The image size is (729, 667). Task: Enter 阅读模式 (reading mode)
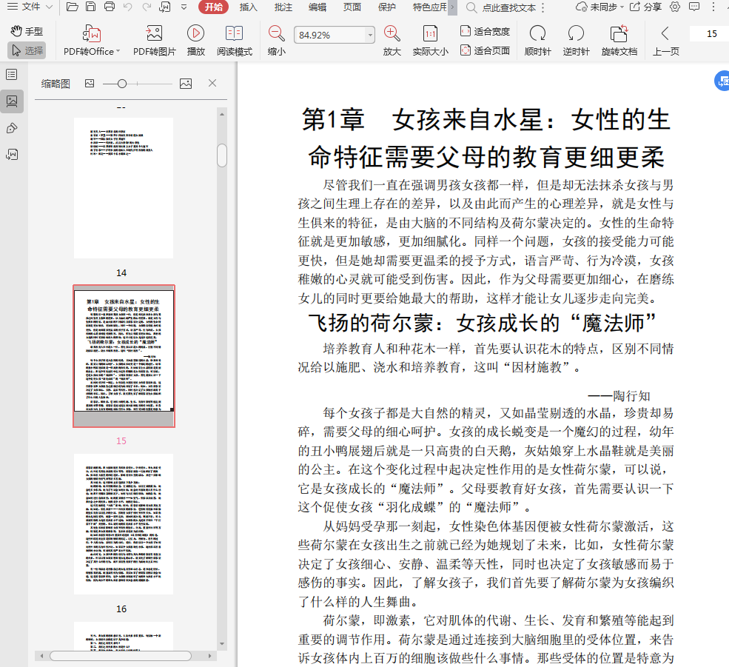click(x=234, y=33)
